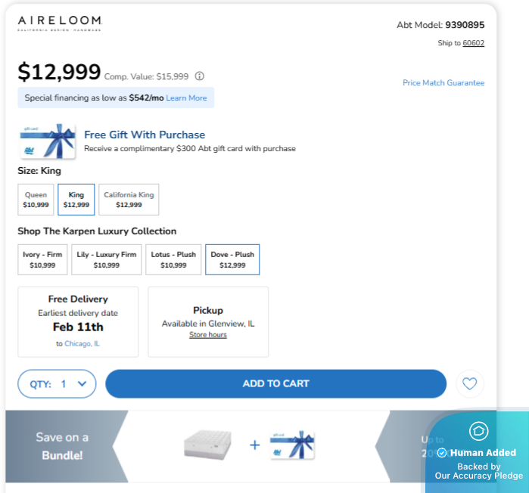Add item to wishlist with heart icon
Image resolution: width=529 pixels, height=493 pixels.
tap(469, 383)
